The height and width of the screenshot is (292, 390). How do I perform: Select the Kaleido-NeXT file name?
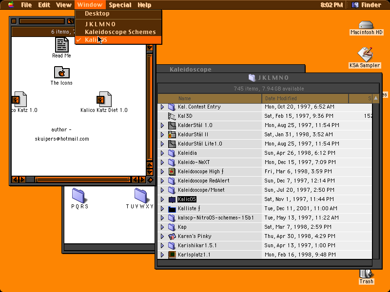pyautogui.click(x=194, y=163)
